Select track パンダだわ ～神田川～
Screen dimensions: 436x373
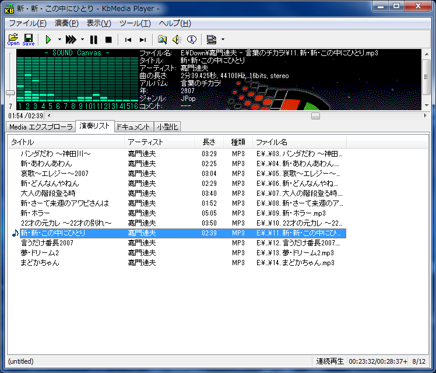[x=55, y=154]
